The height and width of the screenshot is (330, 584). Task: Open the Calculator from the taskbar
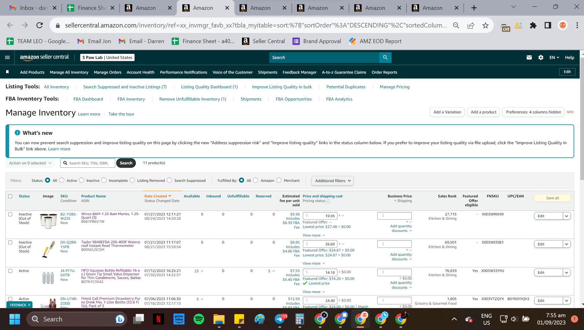click(300, 319)
